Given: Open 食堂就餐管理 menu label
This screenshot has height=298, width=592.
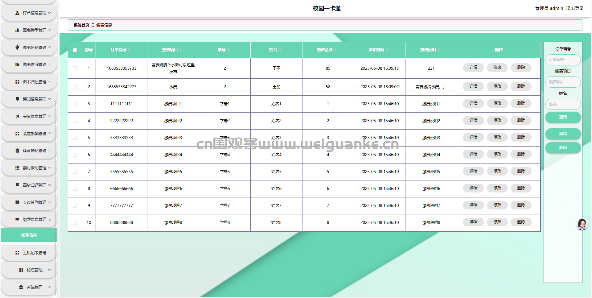Looking at the screenshot, I should pos(35,134).
